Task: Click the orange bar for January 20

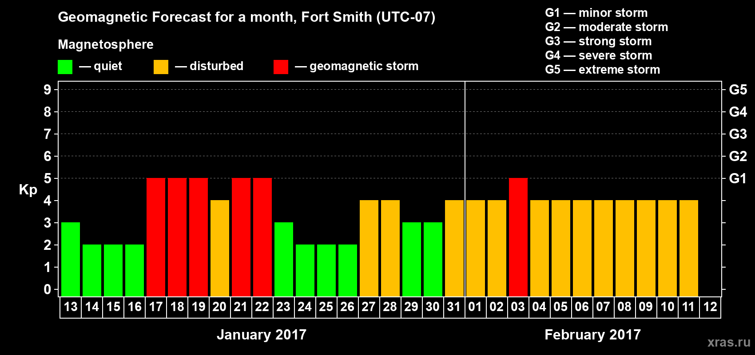Action: click(x=220, y=248)
